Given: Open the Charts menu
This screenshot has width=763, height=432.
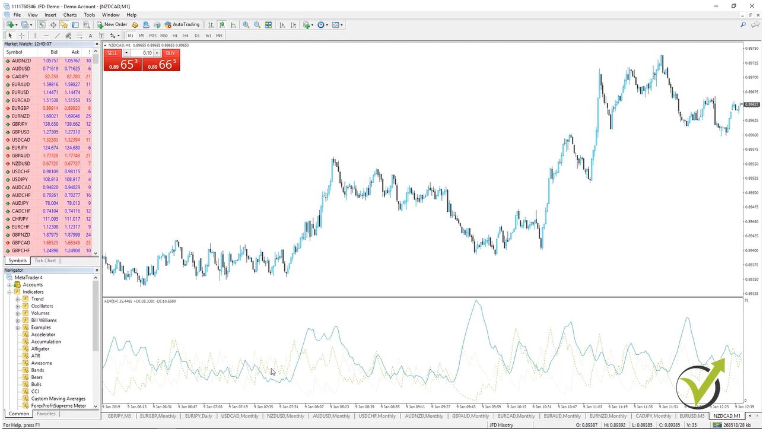Looking at the screenshot, I should (x=70, y=15).
